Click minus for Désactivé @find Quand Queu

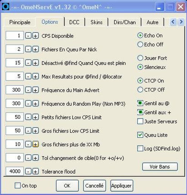click(x=28, y=63)
